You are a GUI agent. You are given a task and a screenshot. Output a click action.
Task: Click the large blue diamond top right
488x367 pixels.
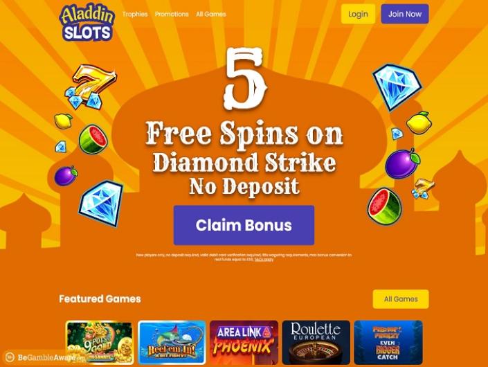[397, 87]
